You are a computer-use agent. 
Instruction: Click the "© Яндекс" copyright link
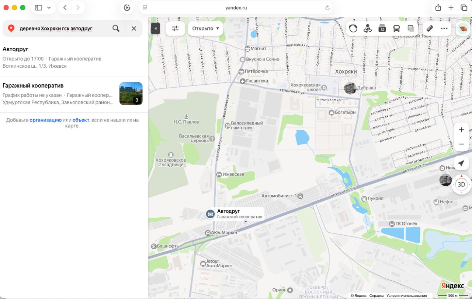click(x=358, y=296)
